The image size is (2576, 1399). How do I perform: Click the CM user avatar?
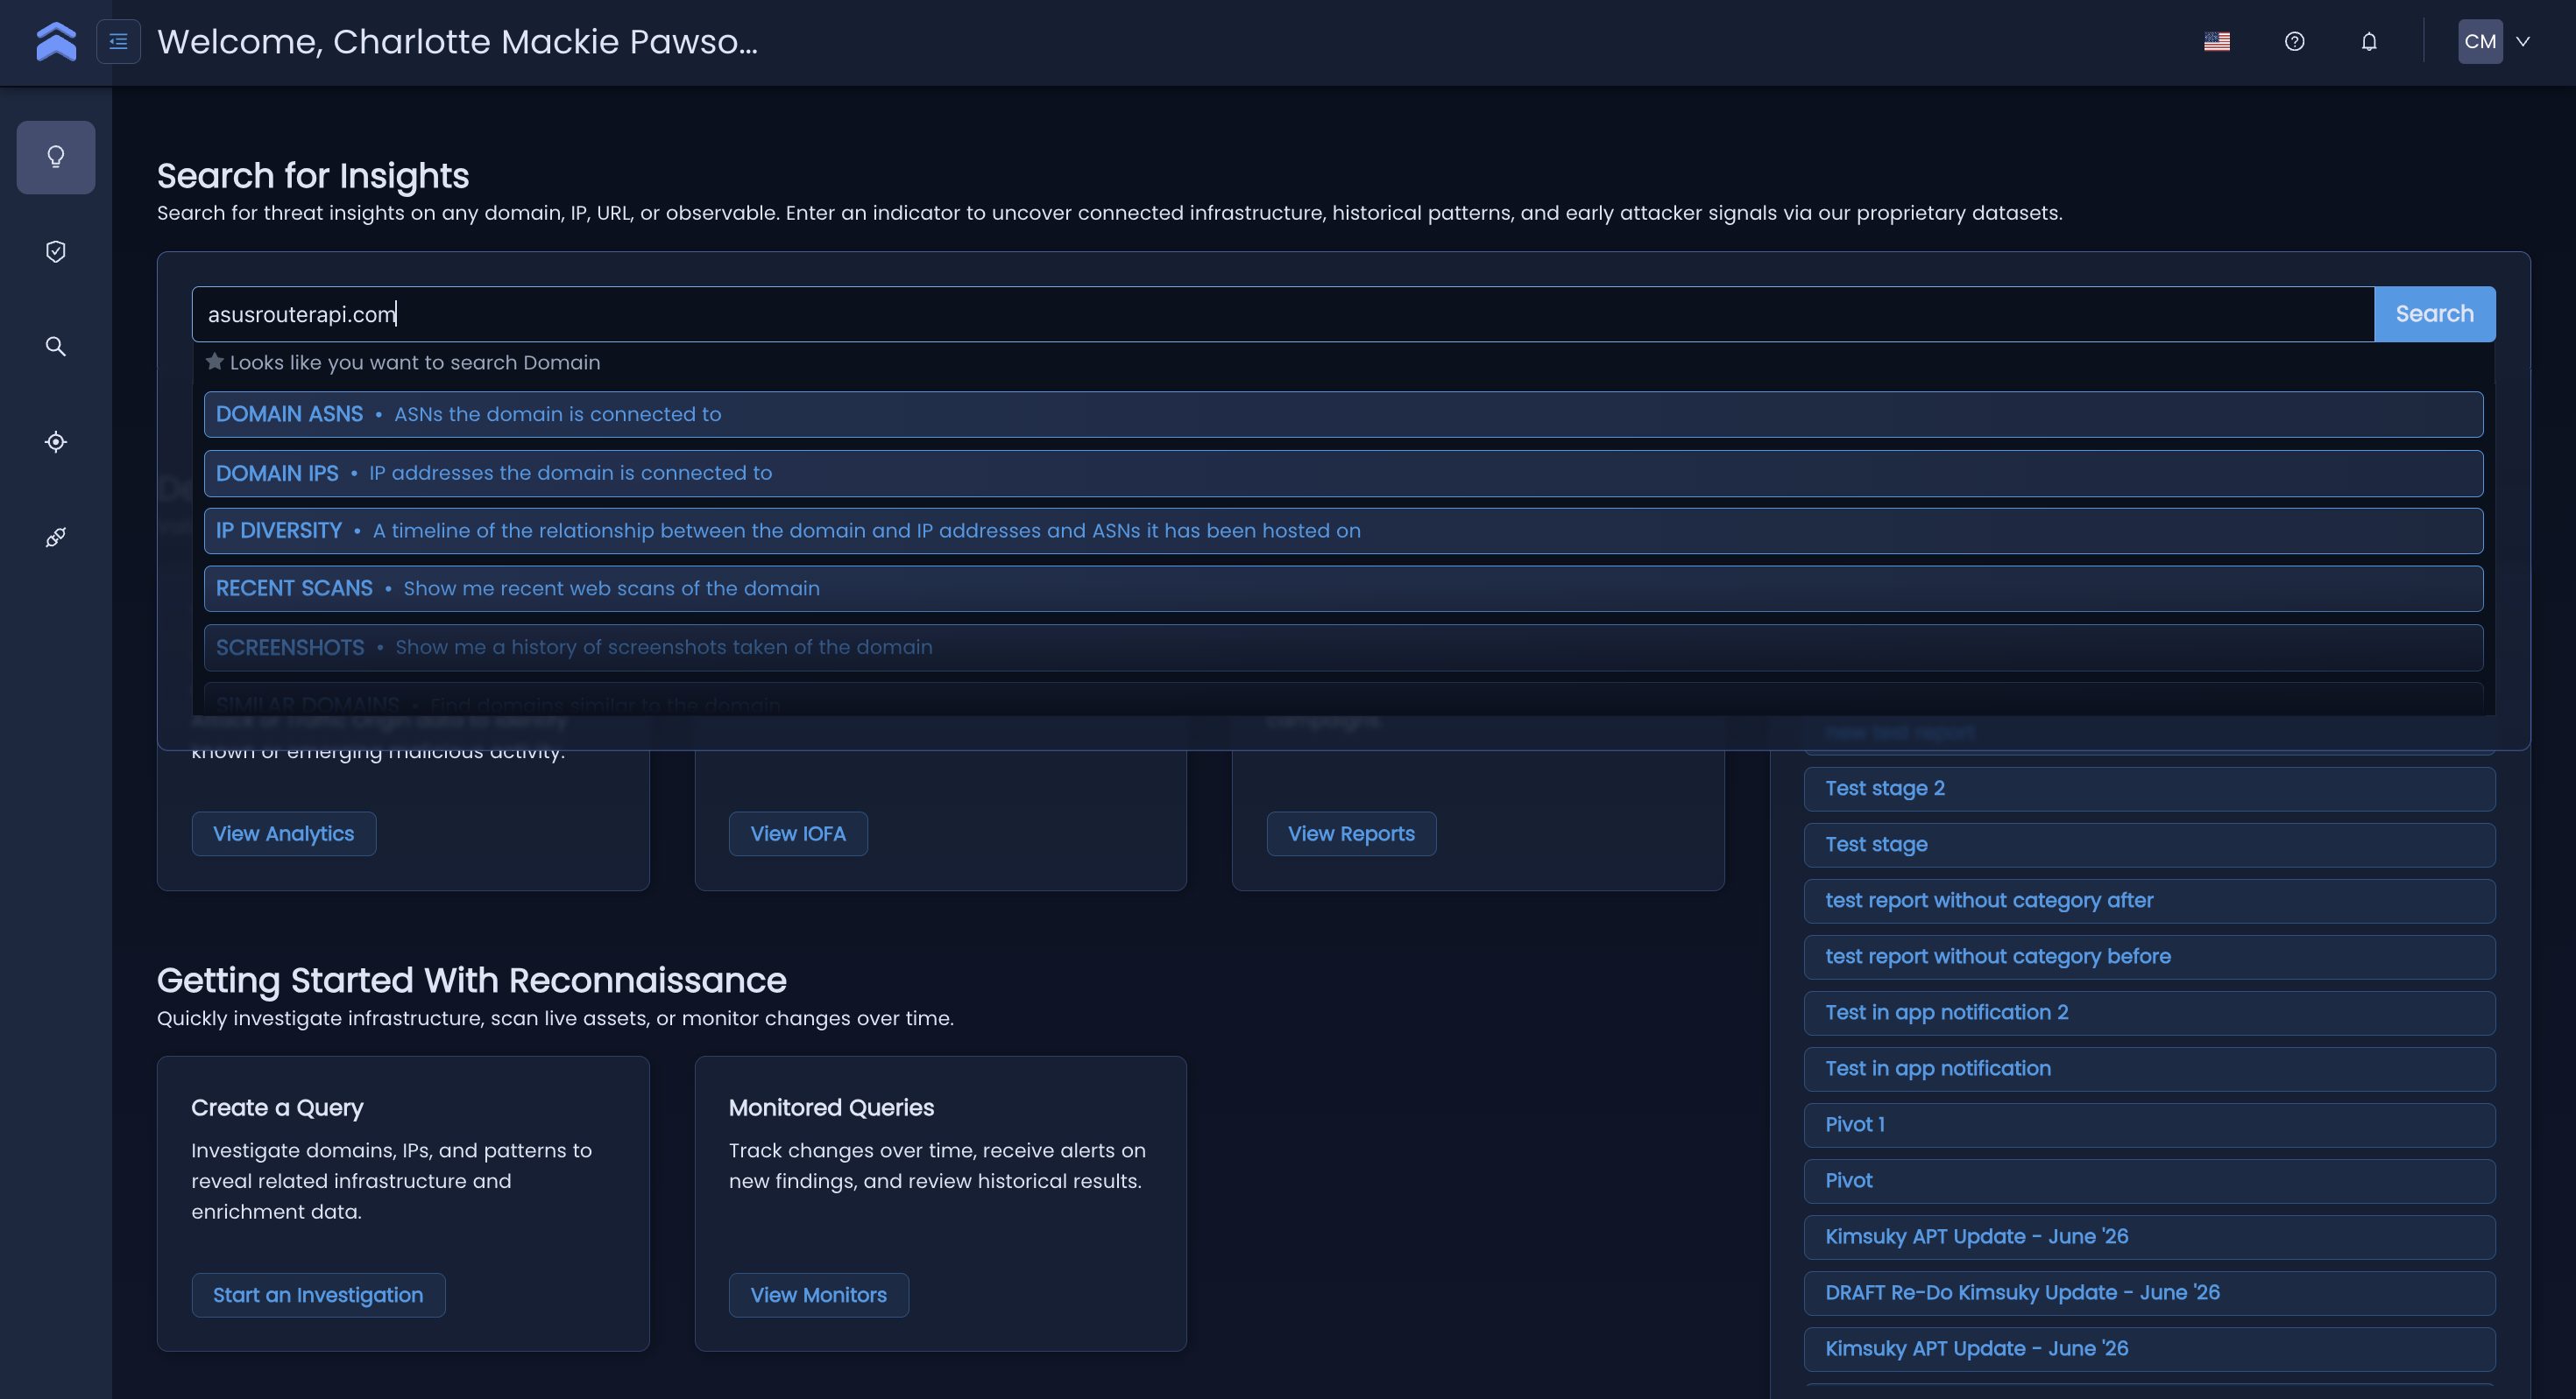click(x=2479, y=41)
